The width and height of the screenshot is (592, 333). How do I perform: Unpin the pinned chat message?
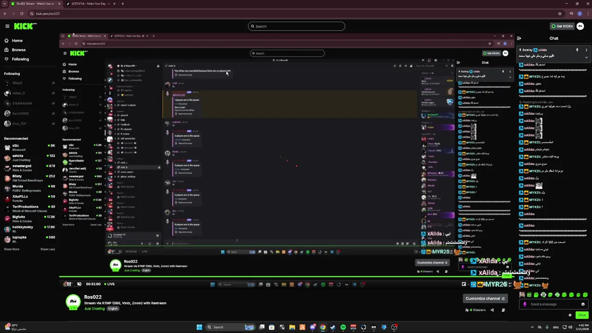tap(577, 50)
